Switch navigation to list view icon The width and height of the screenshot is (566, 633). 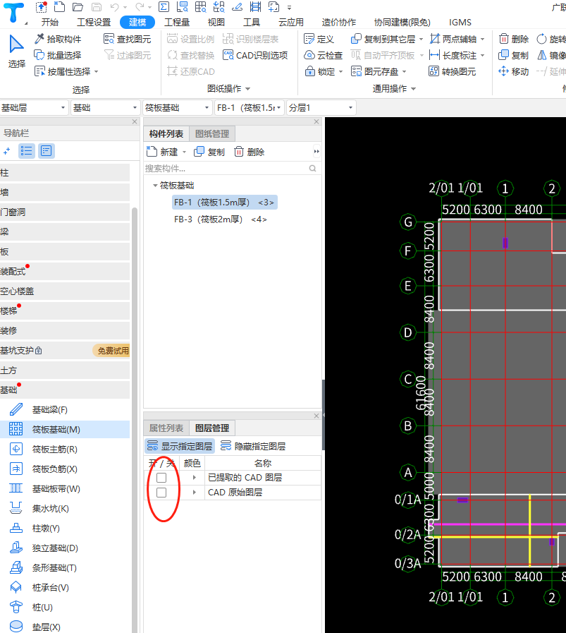click(x=27, y=151)
